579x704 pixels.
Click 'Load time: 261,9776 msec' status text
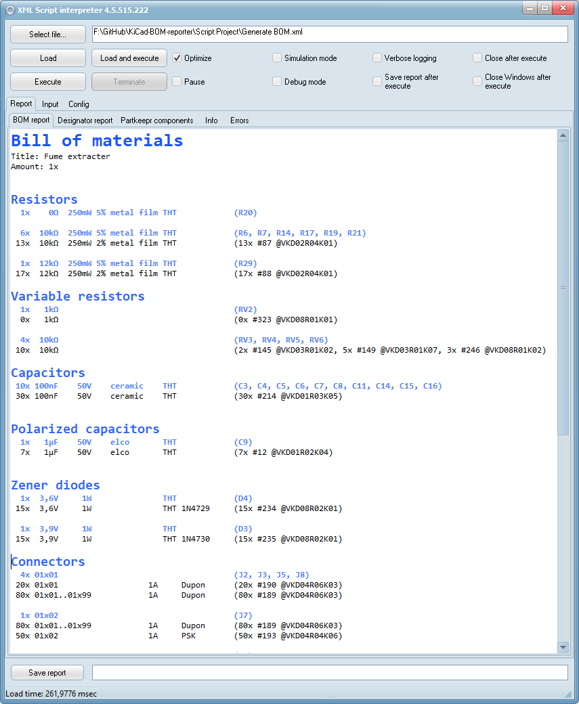[51, 694]
